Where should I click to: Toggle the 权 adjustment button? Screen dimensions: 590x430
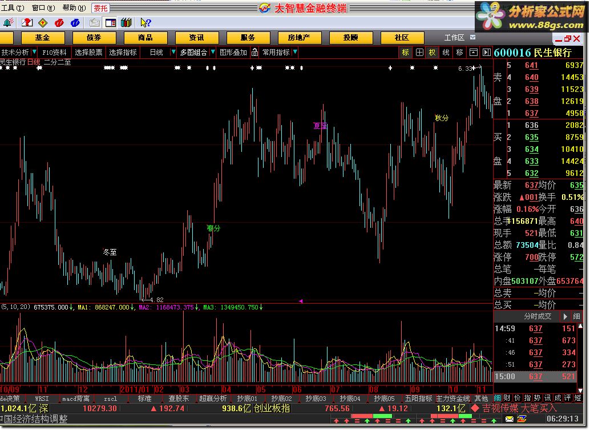click(433, 53)
